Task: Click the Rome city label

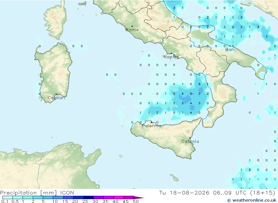Action: (x=132, y=30)
